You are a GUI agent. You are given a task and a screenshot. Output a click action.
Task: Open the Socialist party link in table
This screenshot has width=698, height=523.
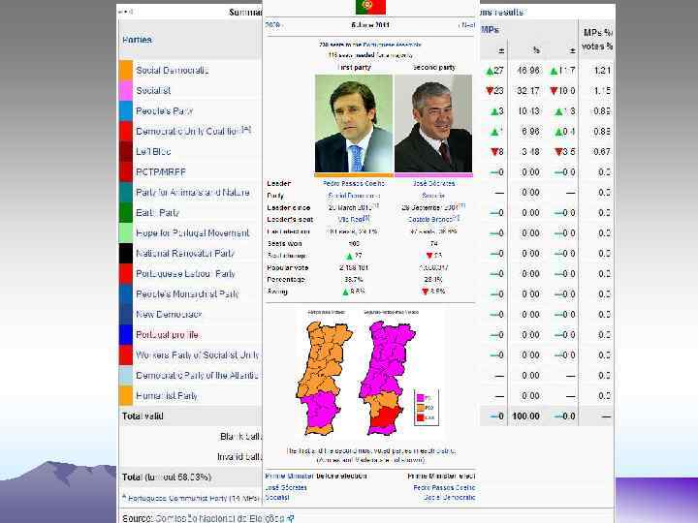(x=153, y=90)
